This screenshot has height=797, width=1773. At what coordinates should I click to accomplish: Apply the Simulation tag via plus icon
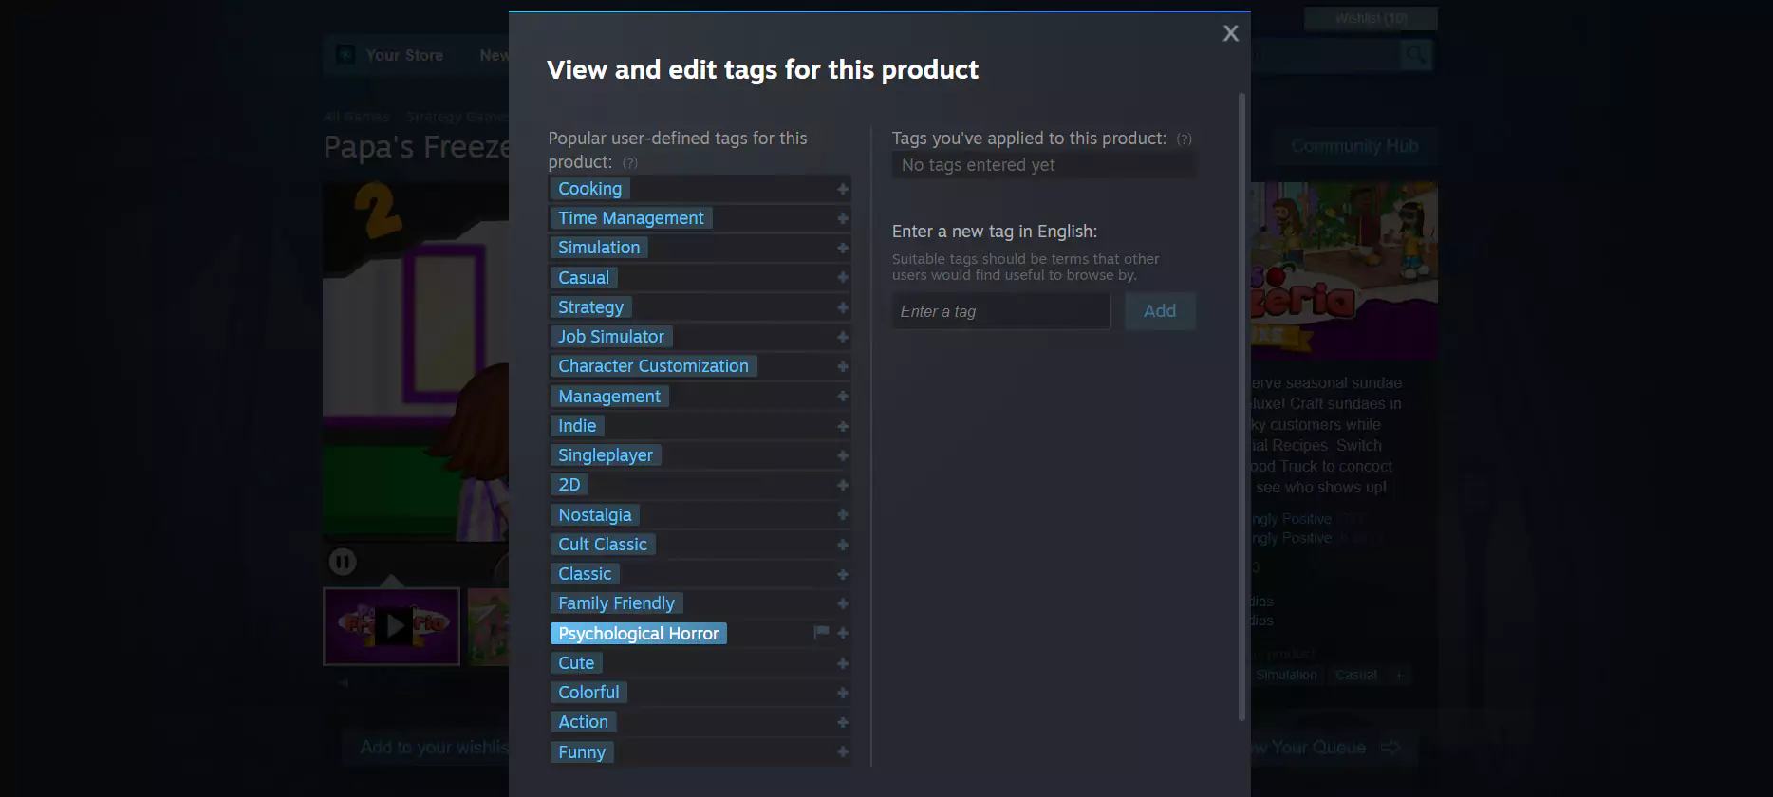click(842, 248)
